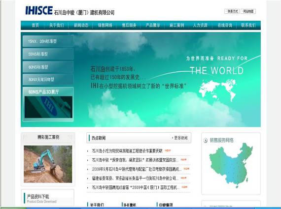Open the 更多新闻 link

tap(180, 138)
